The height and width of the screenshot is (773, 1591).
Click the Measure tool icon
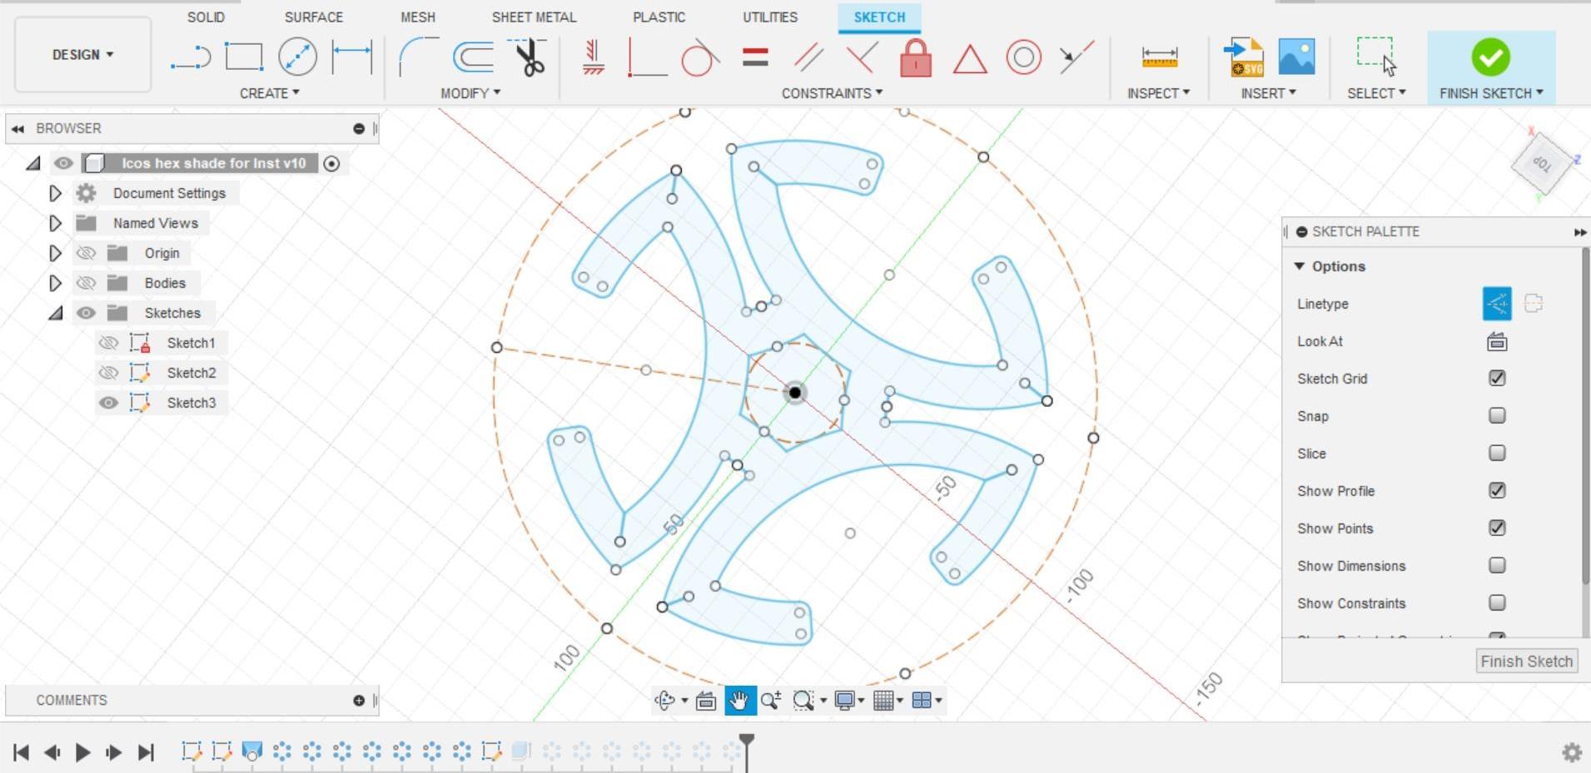tap(1159, 57)
